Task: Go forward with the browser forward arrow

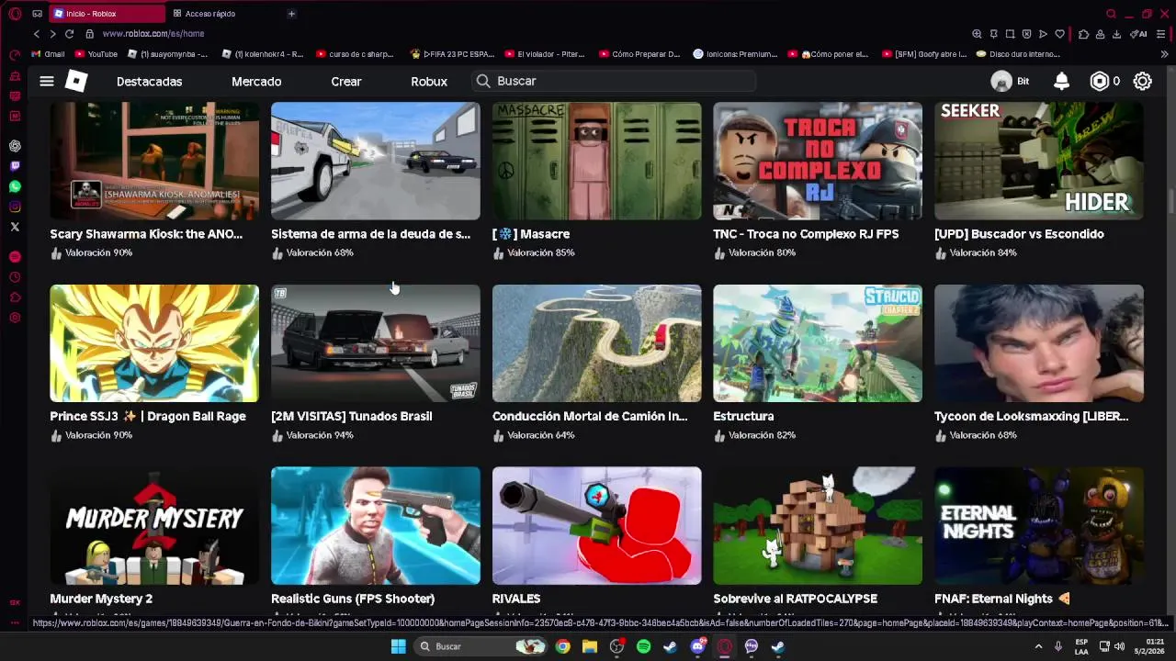Action: pyautogui.click(x=52, y=34)
